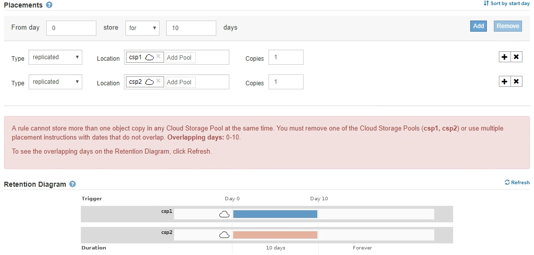The width and height of the screenshot is (534, 255).
Task: Click the days count input field
Action: 191,28
